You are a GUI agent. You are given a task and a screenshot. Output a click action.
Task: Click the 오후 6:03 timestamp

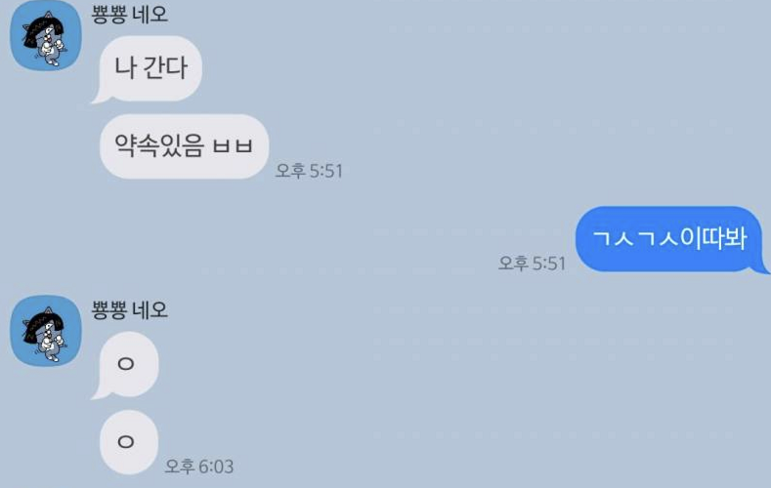click(x=199, y=467)
